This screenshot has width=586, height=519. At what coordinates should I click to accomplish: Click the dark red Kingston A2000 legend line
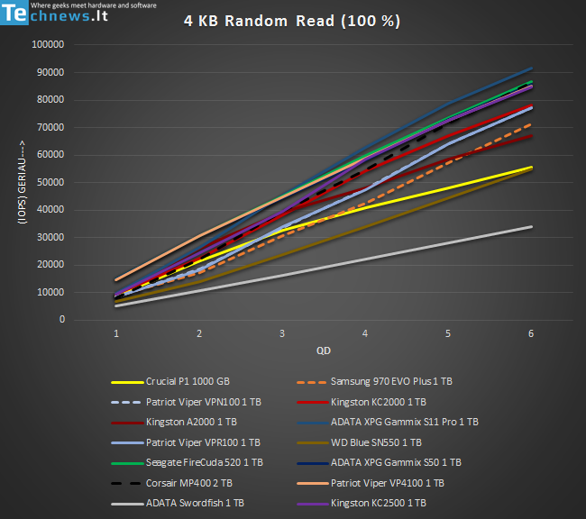[127, 423]
